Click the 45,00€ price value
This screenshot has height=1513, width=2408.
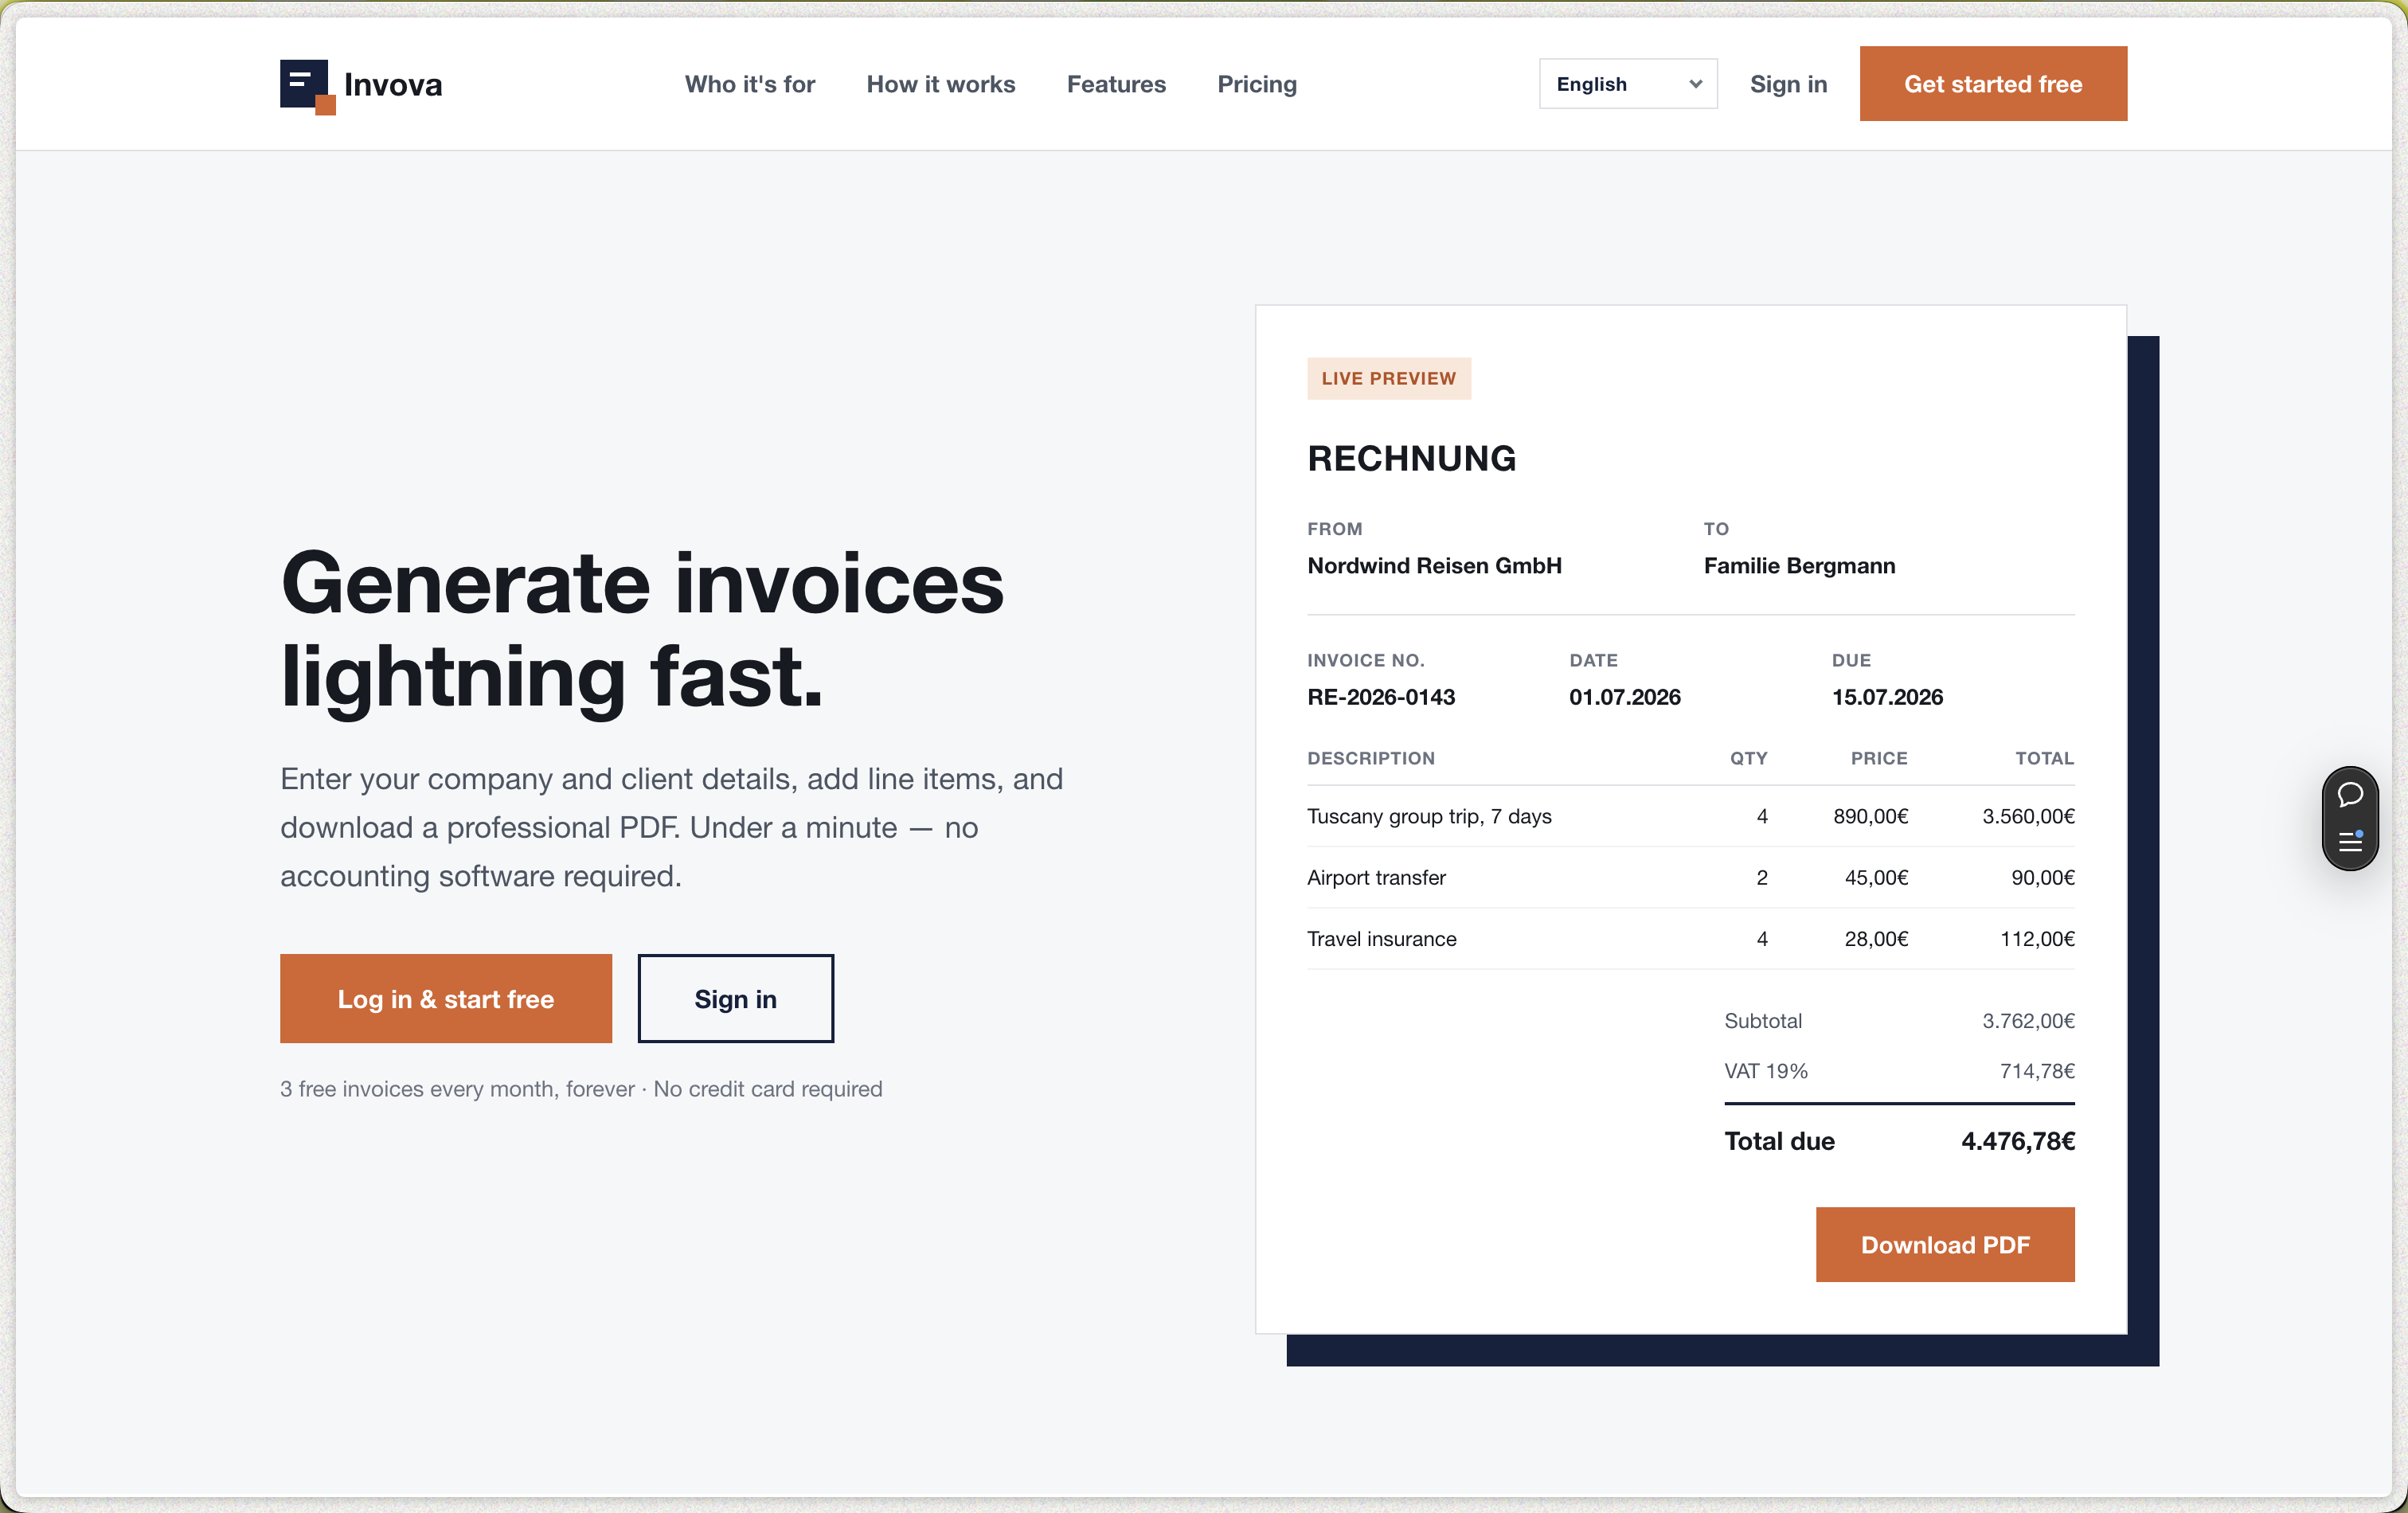1876,877
